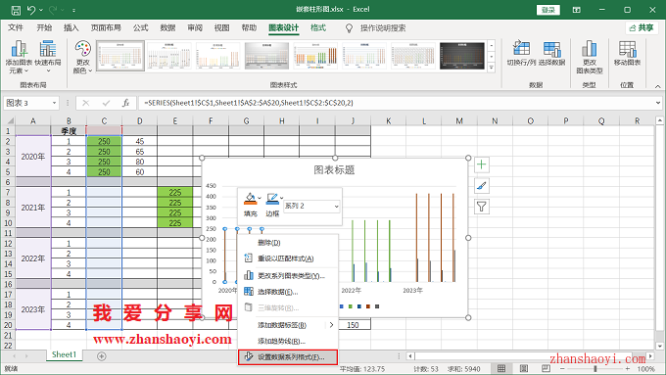Choose Delete (删除) in context menu
Viewport: 666px width, 375px height.
[x=288, y=243]
